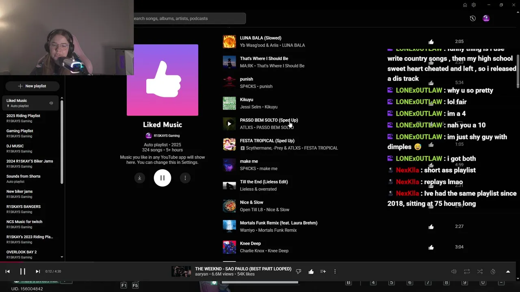Open NCS Music for twitch playlist
The image size is (520, 292).
[x=30, y=224]
